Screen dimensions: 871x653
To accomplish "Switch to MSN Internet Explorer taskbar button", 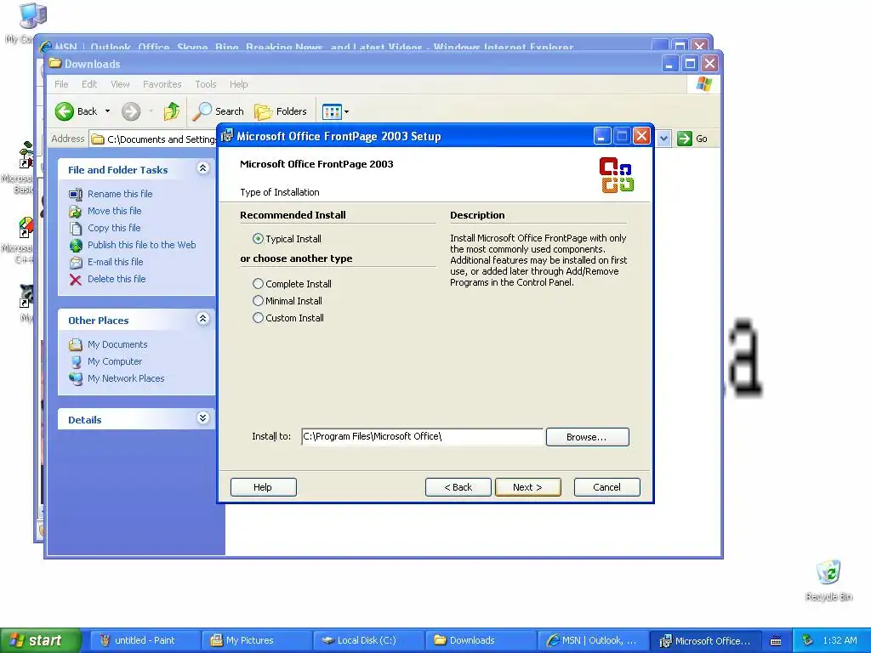I will (591, 641).
